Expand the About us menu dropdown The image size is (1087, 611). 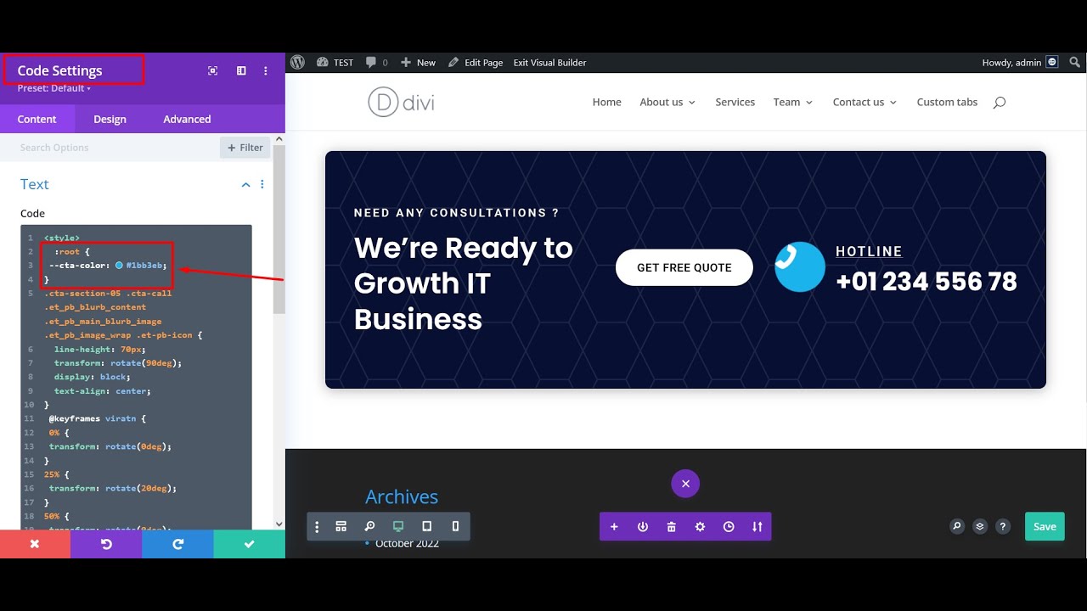point(667,102)
